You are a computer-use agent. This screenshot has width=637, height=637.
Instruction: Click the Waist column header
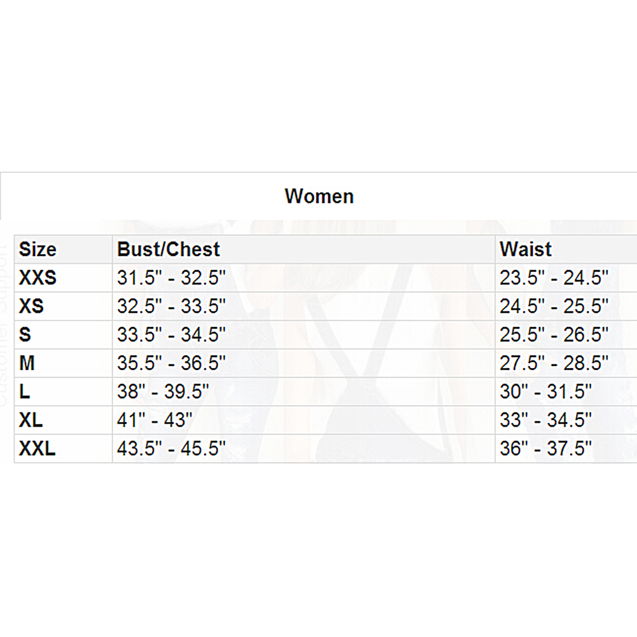526,250
